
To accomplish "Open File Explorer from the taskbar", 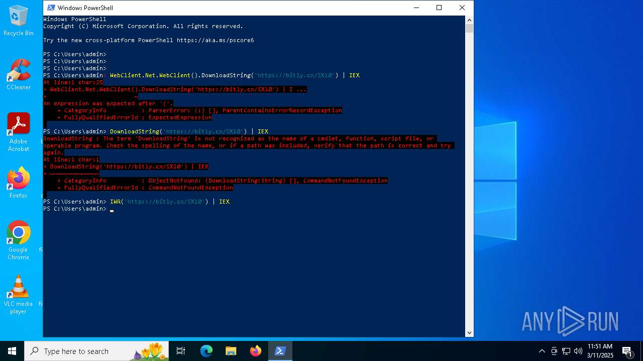I will [x=231, y=351].
